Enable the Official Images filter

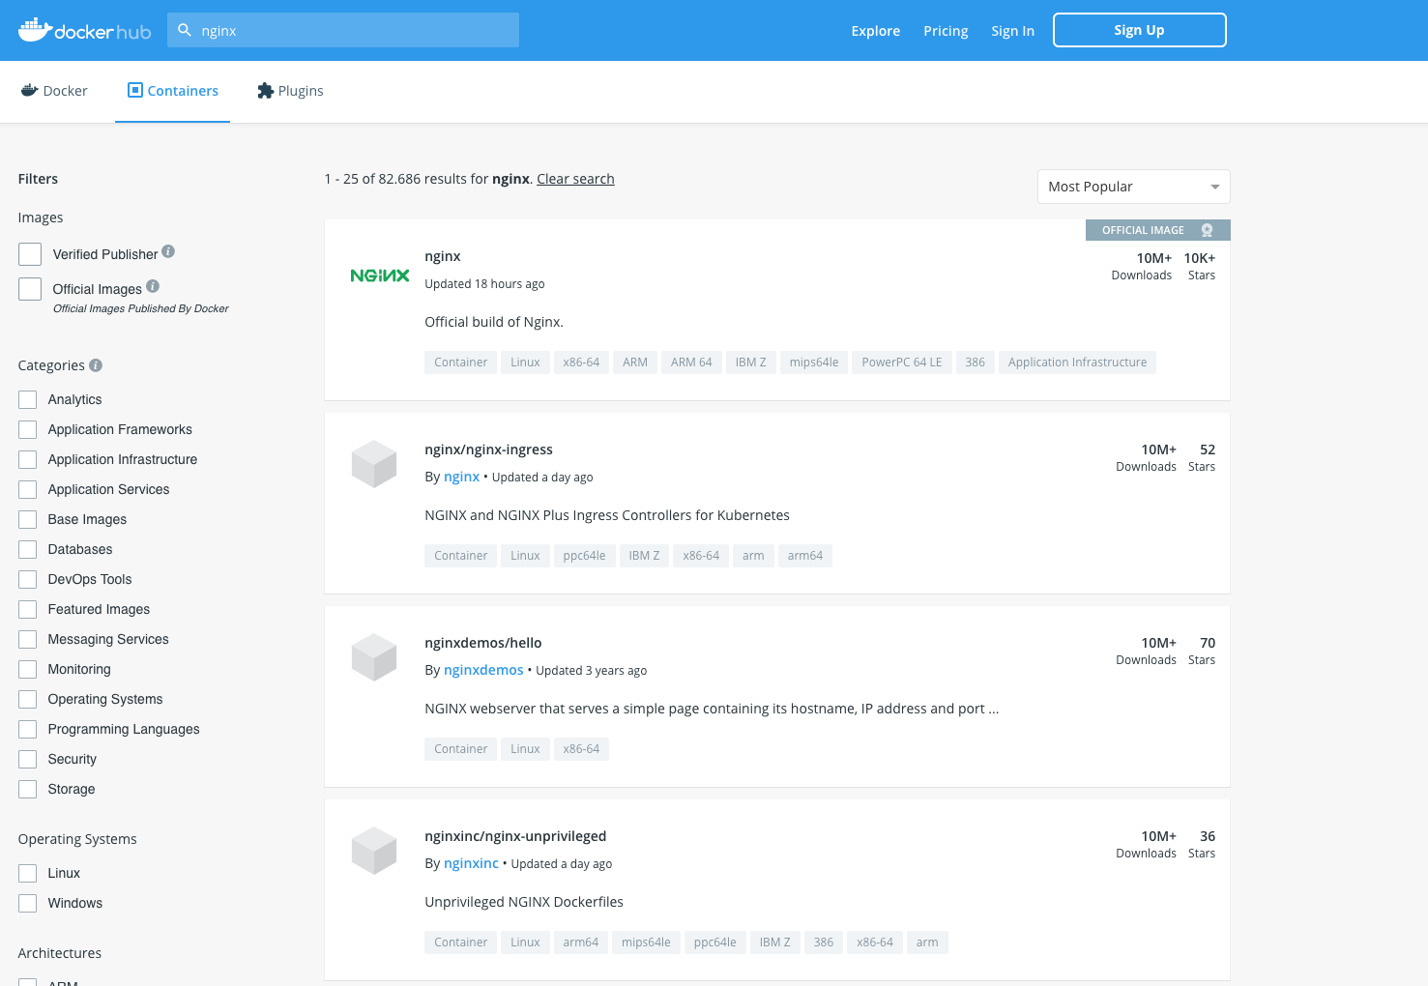[30, 288]
